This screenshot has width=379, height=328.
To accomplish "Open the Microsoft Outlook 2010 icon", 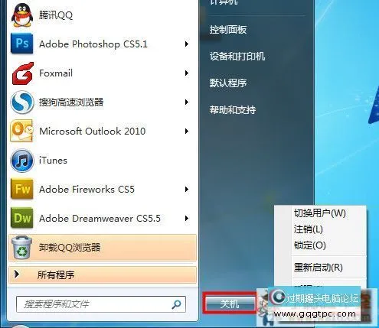I will [x=22, y=131].
